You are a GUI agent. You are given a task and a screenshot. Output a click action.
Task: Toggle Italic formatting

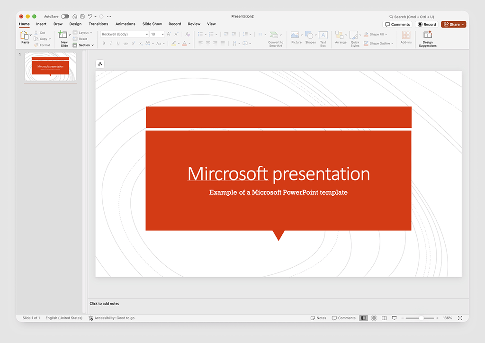111,43
